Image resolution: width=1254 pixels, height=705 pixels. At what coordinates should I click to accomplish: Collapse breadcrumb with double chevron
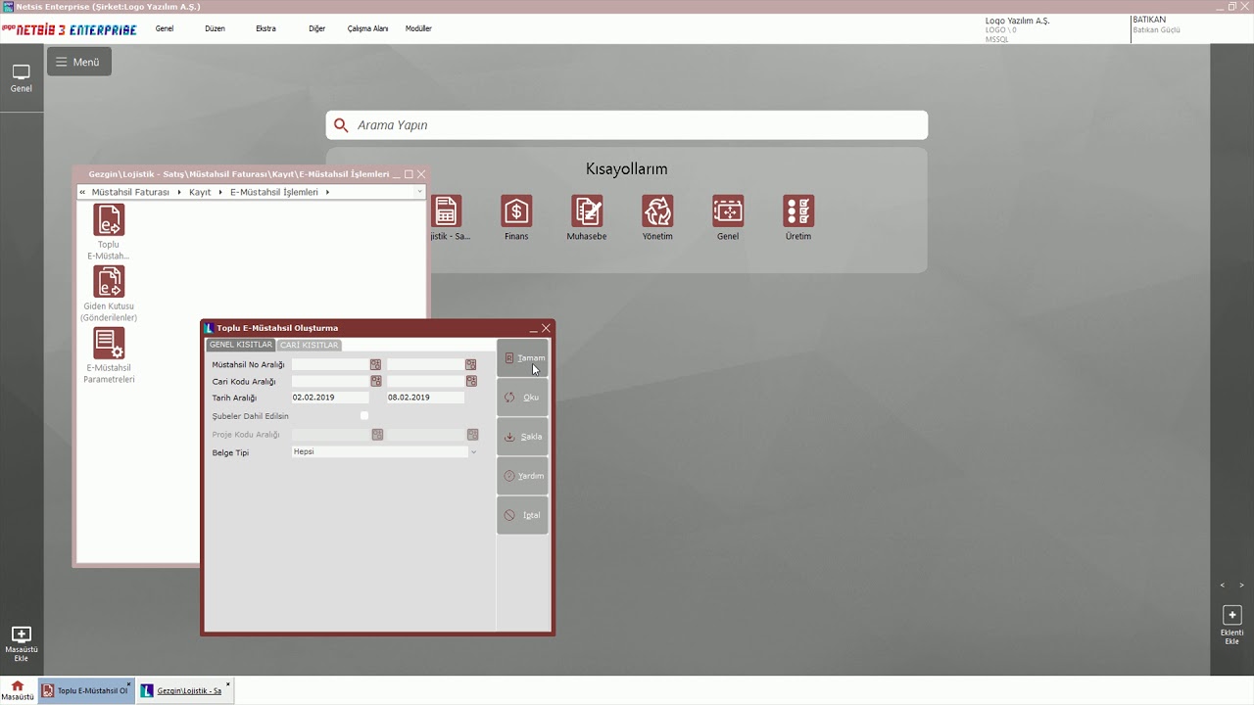82,192
